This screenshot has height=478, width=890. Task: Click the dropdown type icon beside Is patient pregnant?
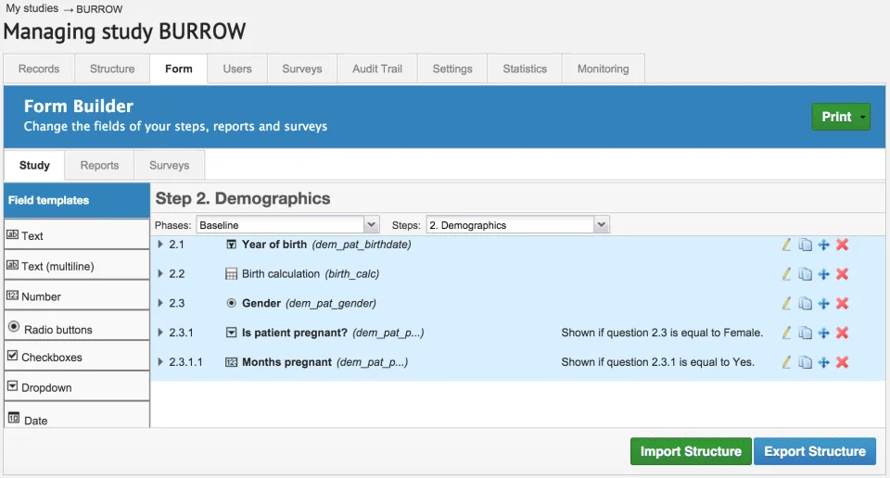(x=231, y=333)
